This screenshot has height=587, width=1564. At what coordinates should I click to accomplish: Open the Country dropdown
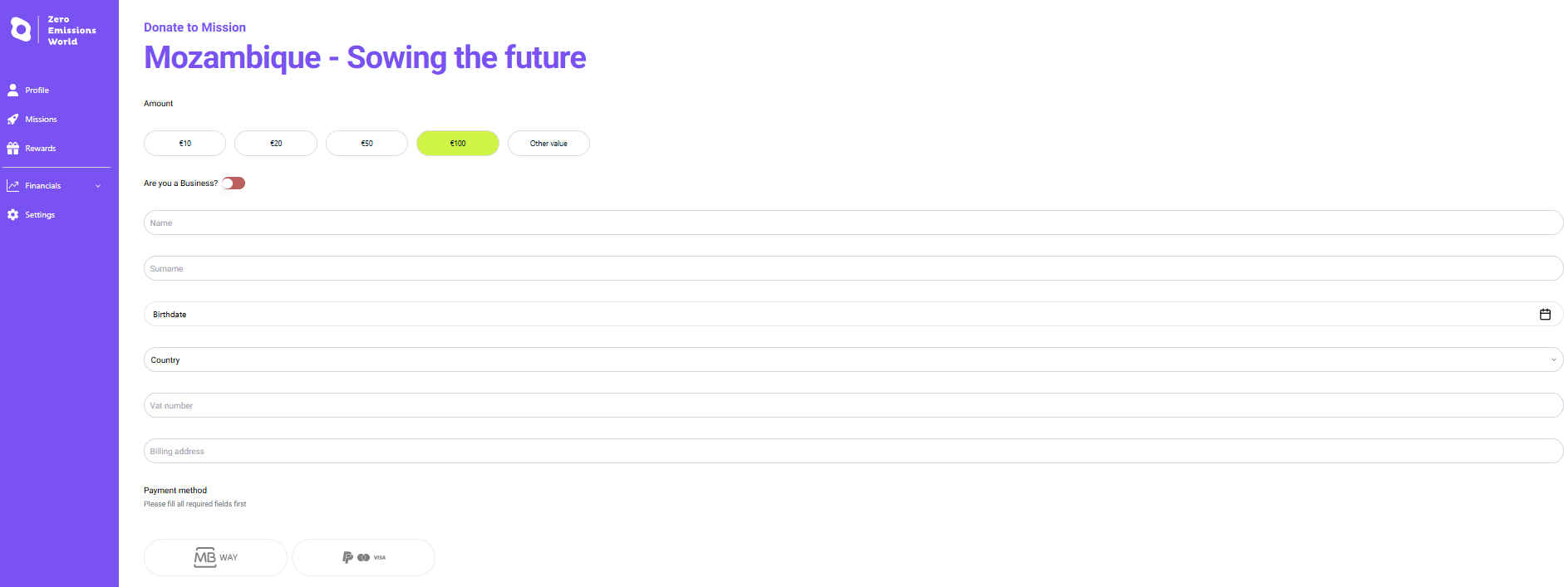point(853,360)
